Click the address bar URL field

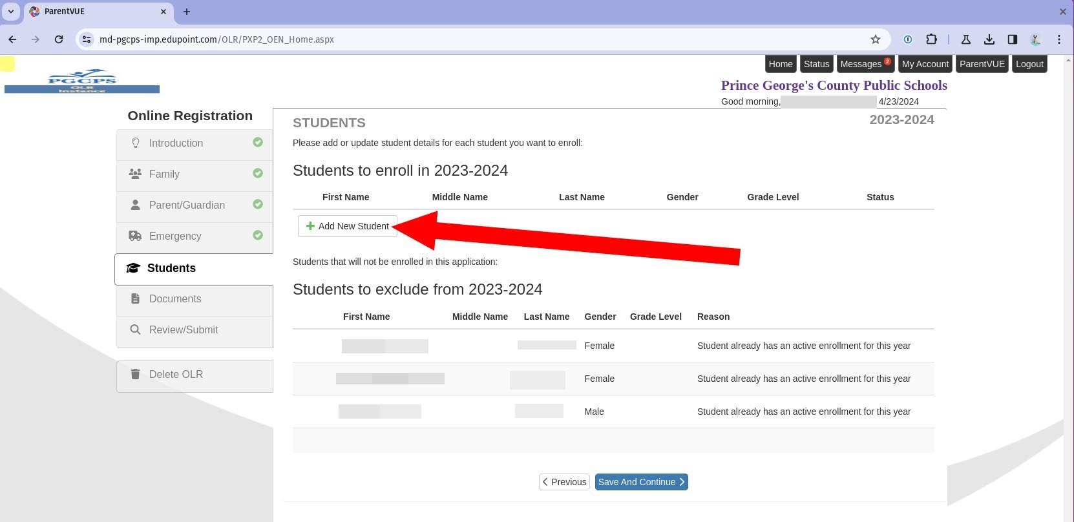click(x=452, y=39)
